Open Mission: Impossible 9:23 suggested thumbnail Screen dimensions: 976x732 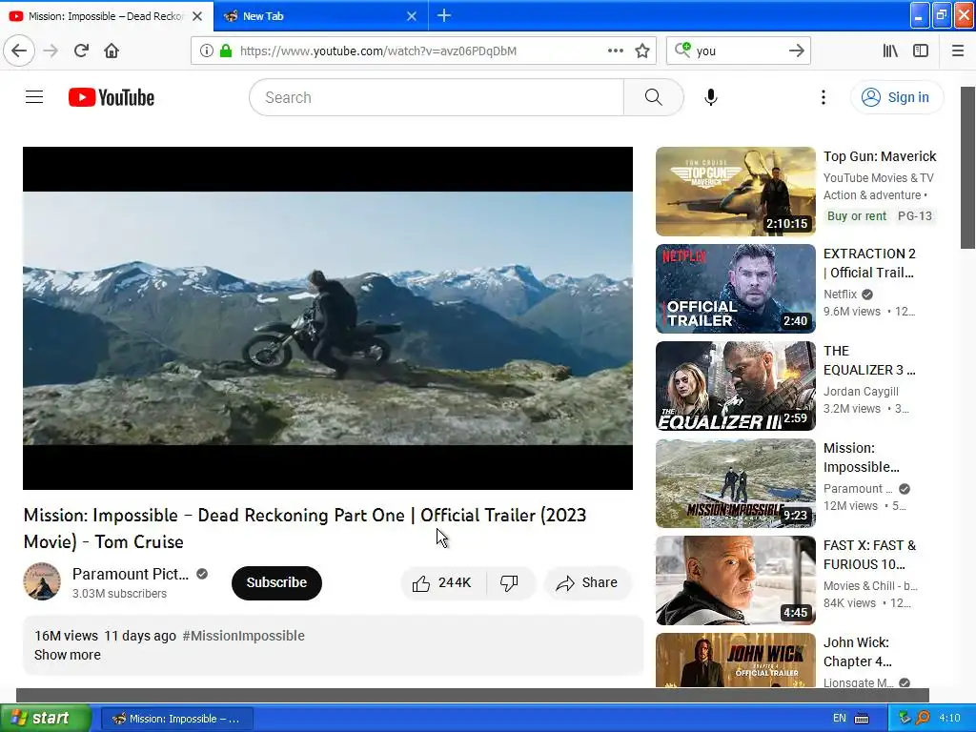(x=735, y=483)
